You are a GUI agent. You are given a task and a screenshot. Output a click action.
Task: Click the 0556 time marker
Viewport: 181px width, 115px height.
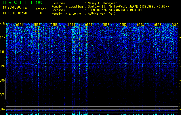tap(106, 25)
